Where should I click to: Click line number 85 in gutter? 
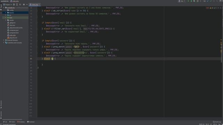[31, 59]
